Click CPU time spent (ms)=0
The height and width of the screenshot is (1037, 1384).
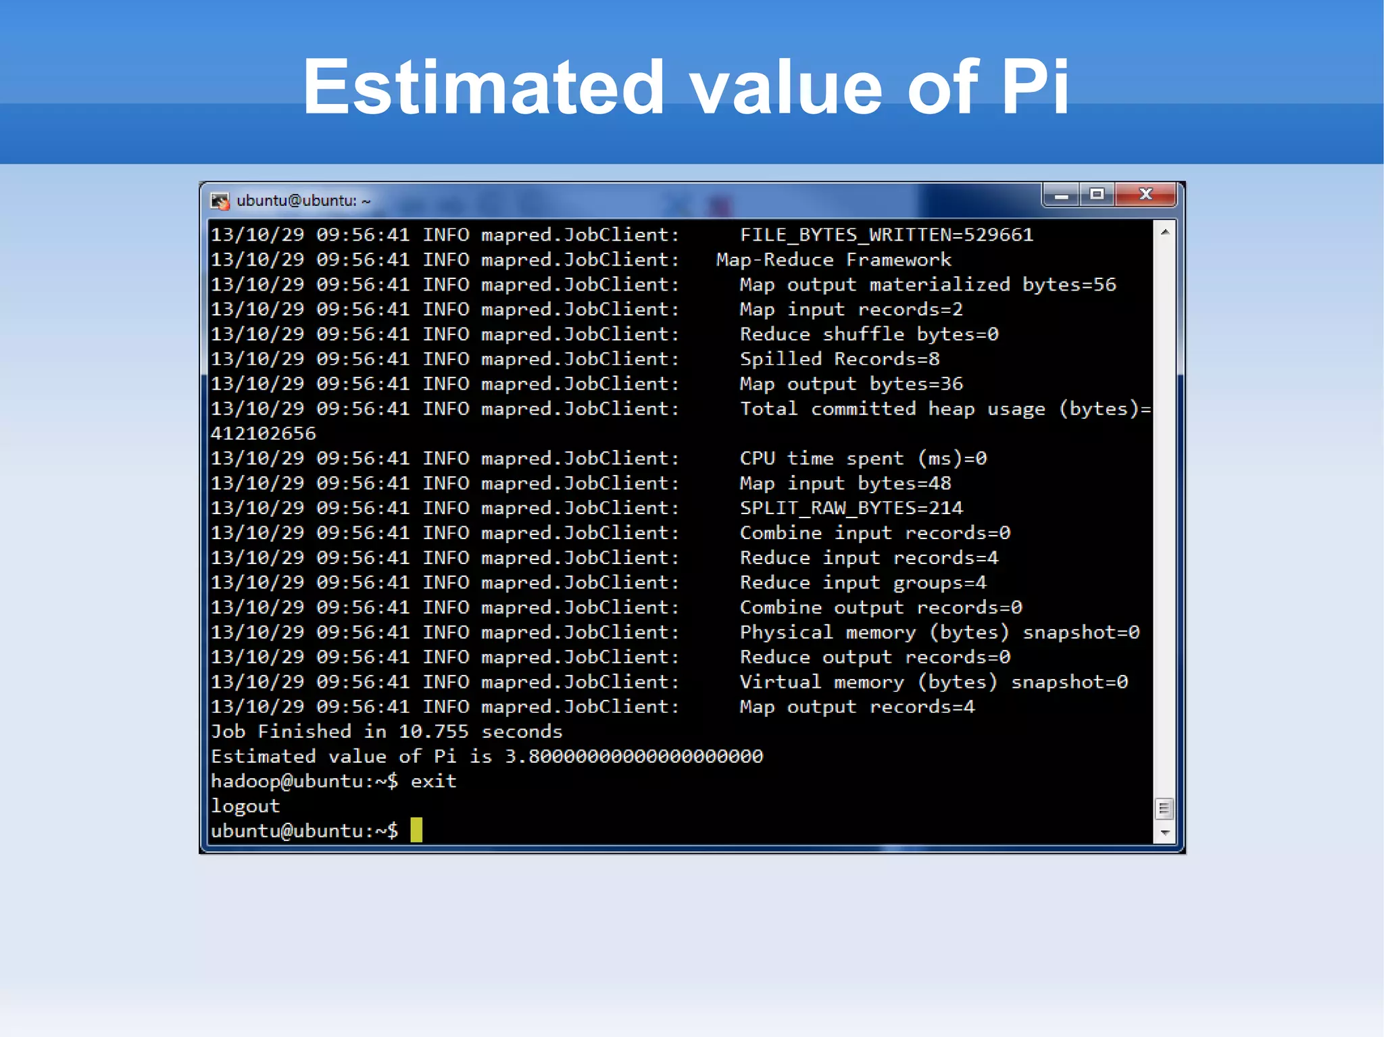tap(864, 459)
